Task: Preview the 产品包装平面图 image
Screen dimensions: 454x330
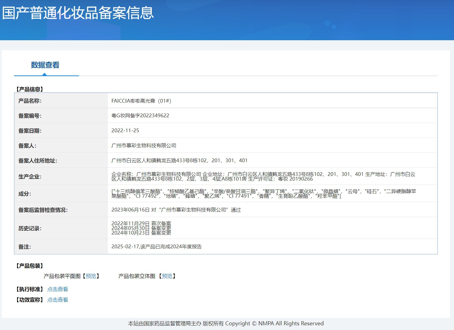Action: click(91, 276)
